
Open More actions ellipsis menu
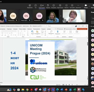tap(78, 6)
